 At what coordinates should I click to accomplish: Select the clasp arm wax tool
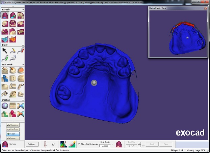pyautogui.click(x=5, y=94)
